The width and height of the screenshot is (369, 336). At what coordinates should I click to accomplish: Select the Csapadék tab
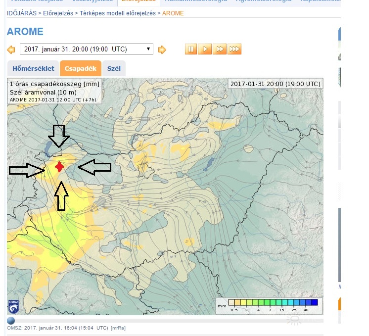pos(81,69)
